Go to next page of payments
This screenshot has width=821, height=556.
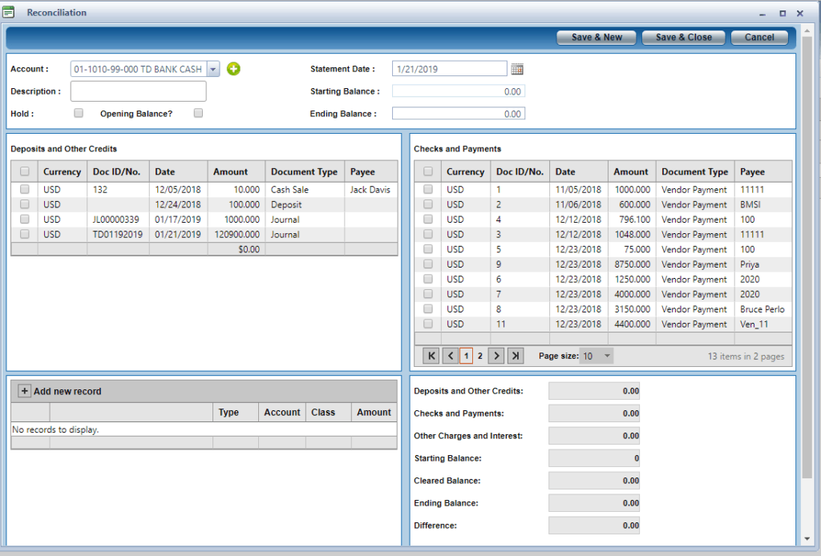click(496, 356)
